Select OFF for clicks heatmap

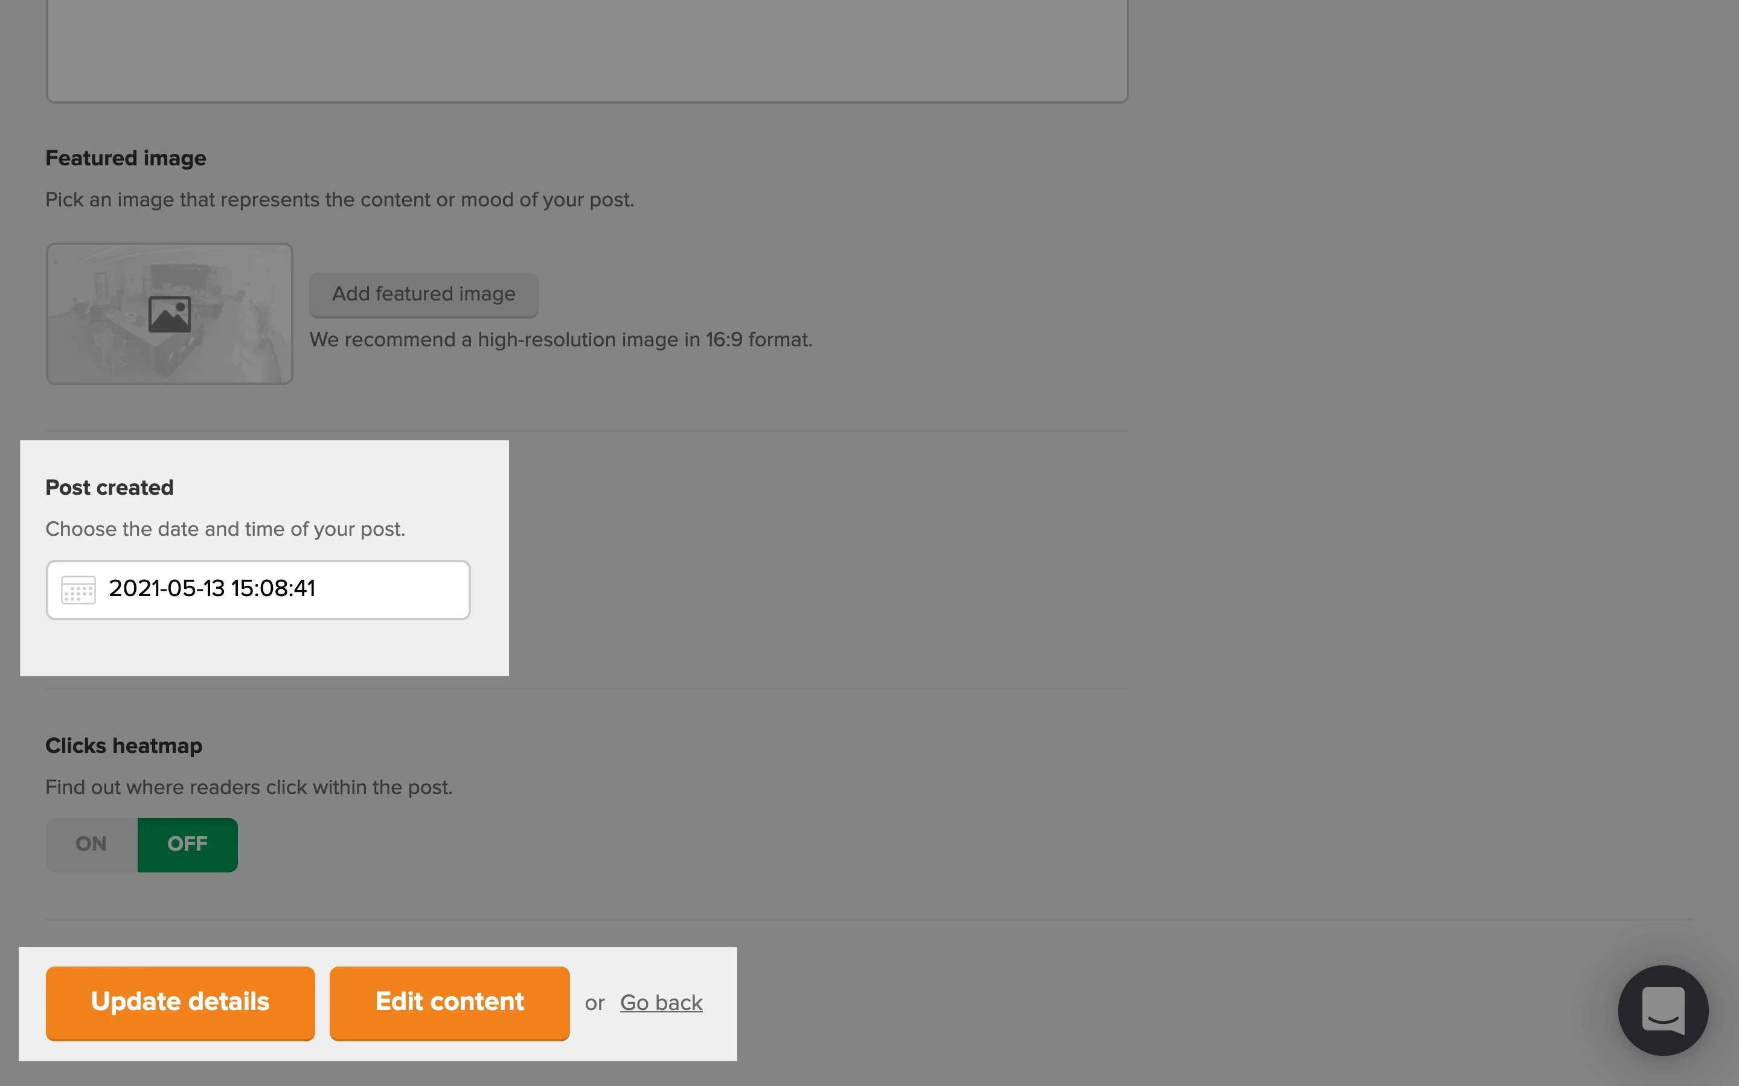click(x=188, y=845)
